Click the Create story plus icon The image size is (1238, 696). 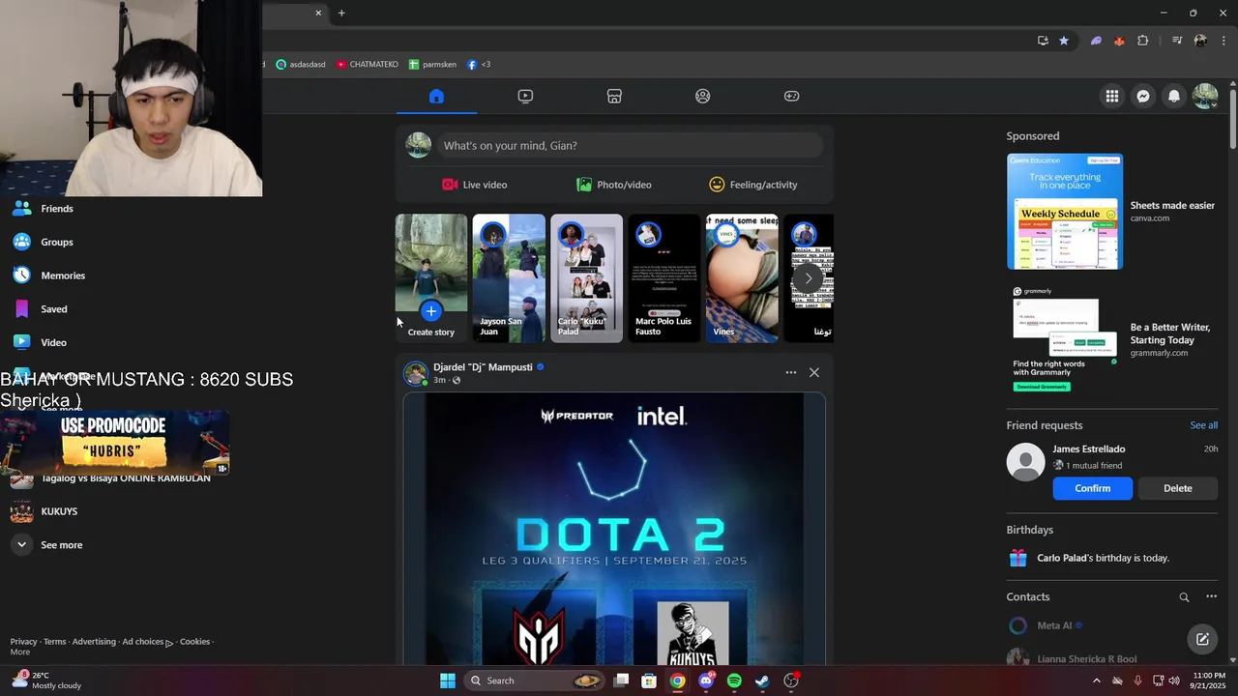tap(431, 310)
